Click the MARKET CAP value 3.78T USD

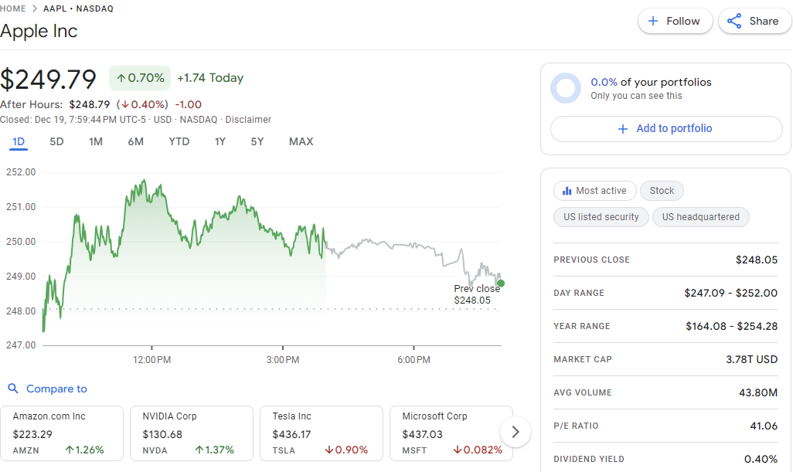[751, 359]
